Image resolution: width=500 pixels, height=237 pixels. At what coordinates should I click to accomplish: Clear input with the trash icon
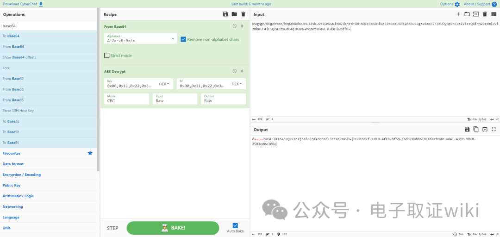(x=485, y=14)
